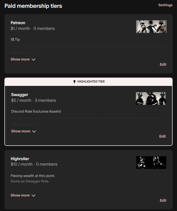Click the chevron arrow in Swagger tier
The width and height of the screenshot is (177, 211).
tap(34, 131)
